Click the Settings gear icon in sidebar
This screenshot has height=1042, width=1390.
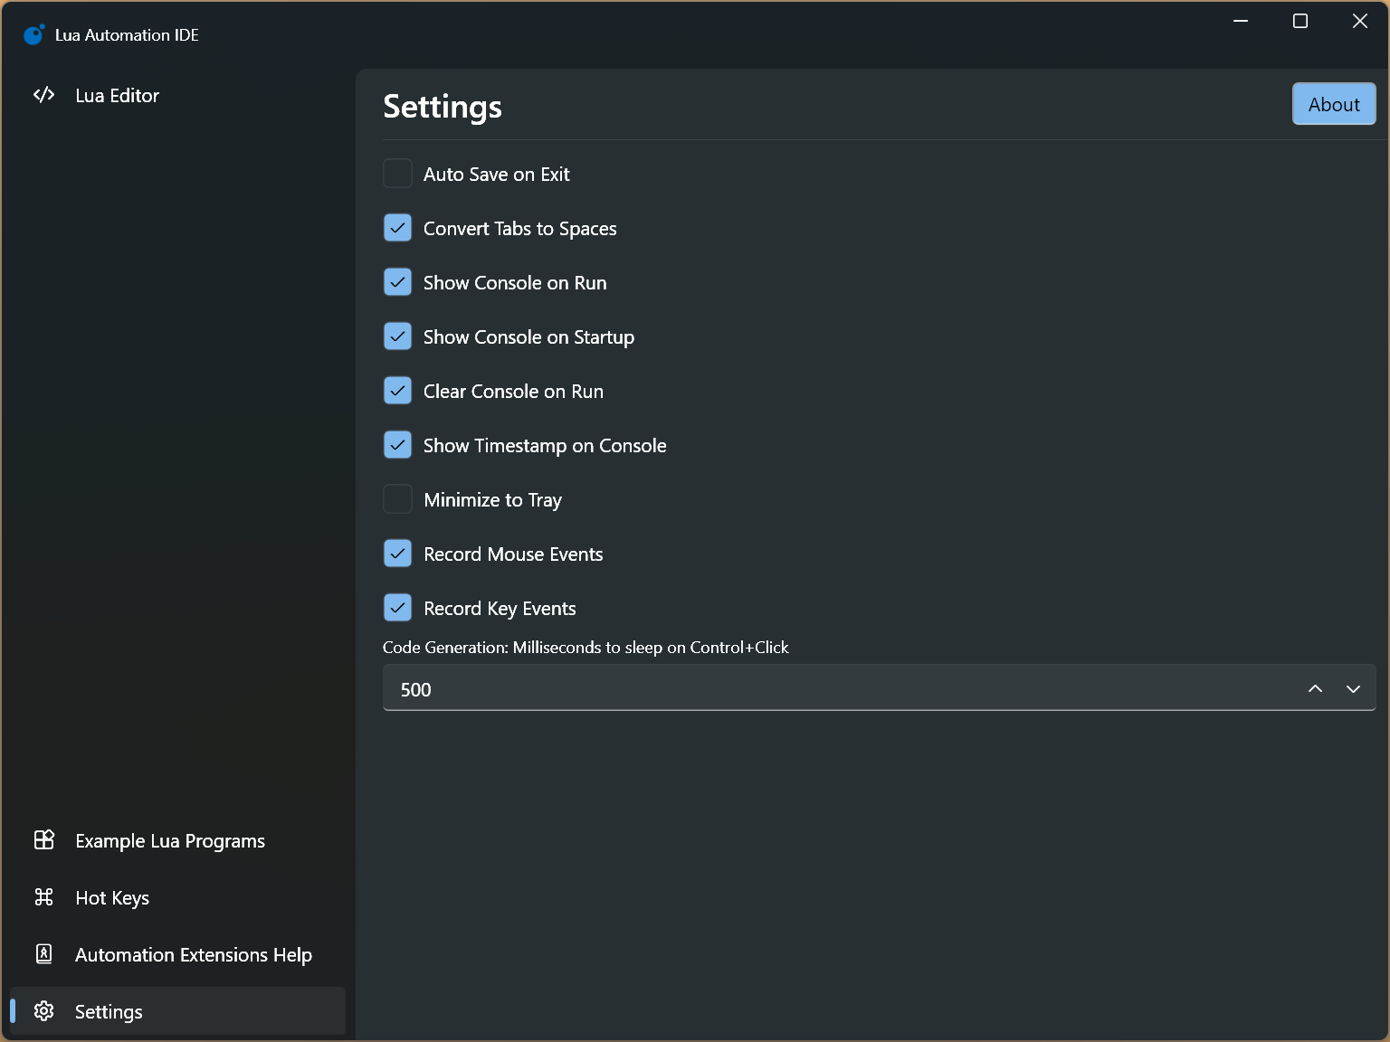tap(43, 1011)
